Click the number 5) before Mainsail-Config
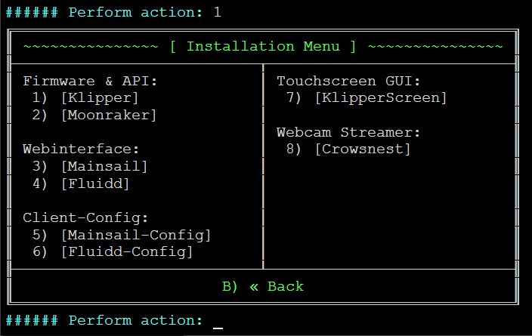 40,235
